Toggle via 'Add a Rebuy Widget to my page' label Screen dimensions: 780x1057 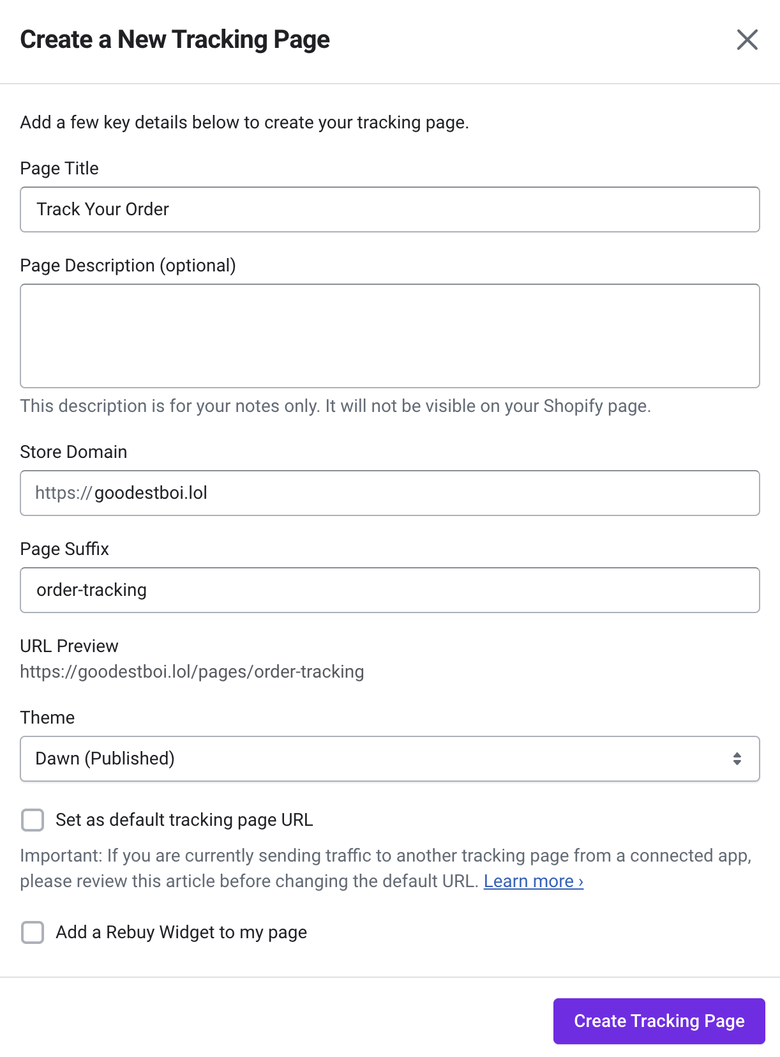pyautogui.click(x=181, y=932)
